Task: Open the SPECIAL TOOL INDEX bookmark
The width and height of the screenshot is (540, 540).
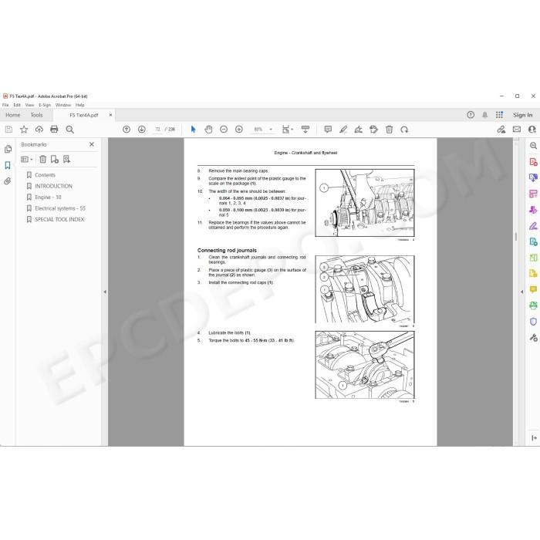Action: 59,219
